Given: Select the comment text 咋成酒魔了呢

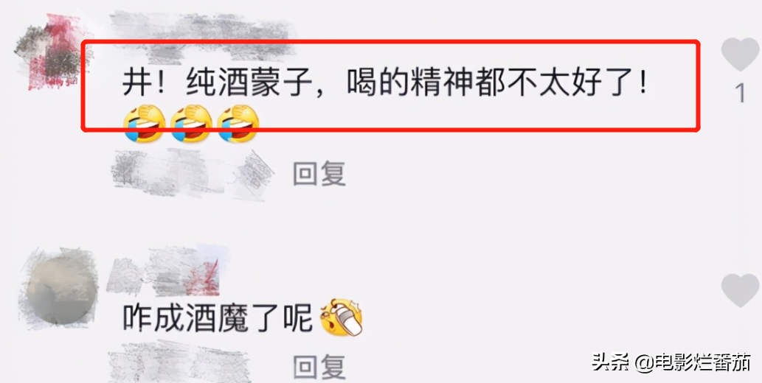Looking at the screenshot, I should (217, 319).
